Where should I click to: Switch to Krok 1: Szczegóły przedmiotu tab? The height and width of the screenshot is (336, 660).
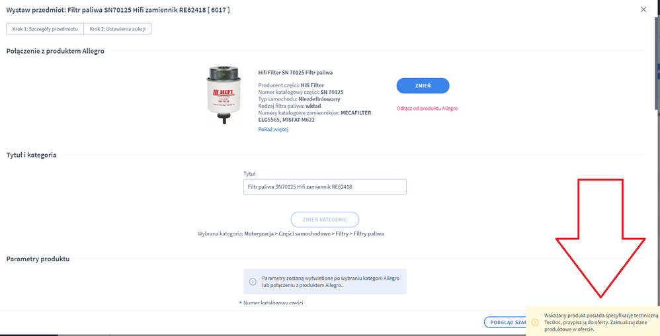[45, 29]
